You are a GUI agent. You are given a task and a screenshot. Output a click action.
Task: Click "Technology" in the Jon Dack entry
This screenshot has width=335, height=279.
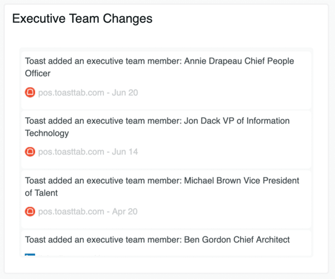[47, 133]
